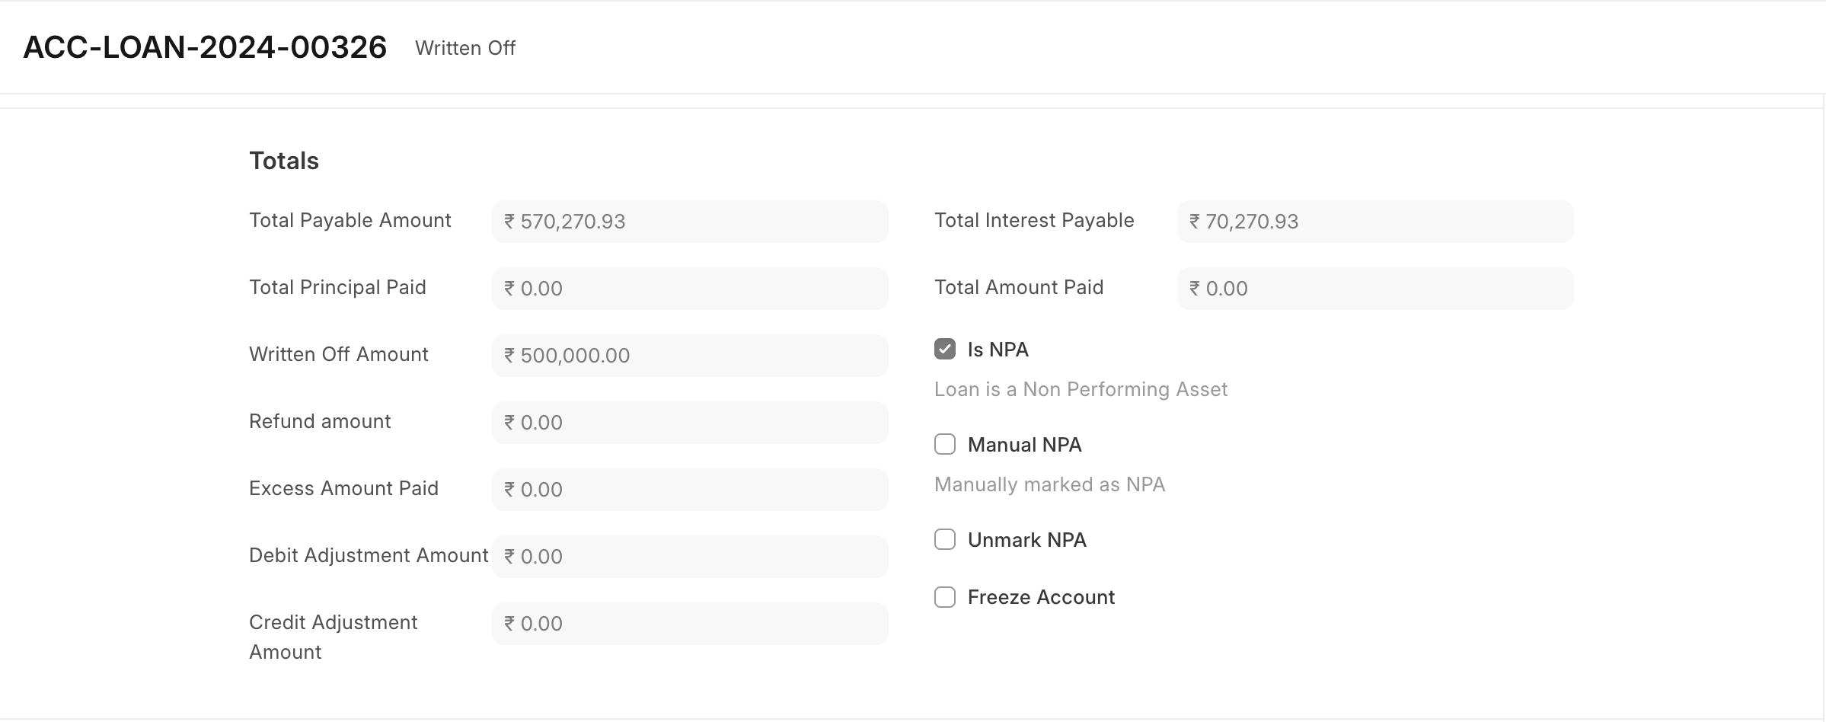Select the Written Off Amount field
The width and height of the screenshot is (1826, 722).
690,356
